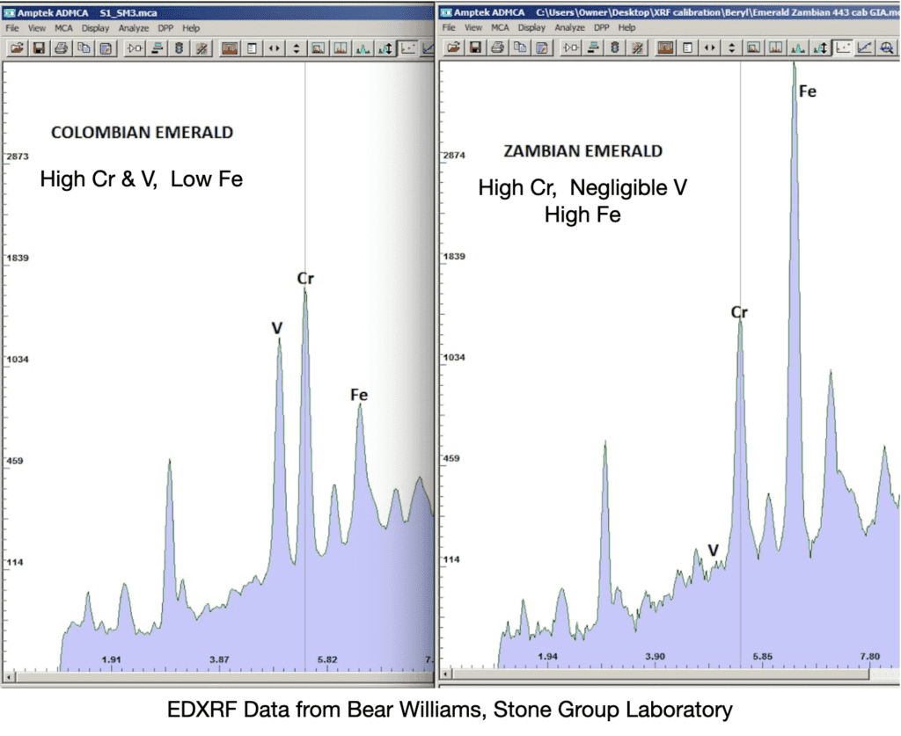
Task: Click the vertical scale up-down spinner
Action: (297, 48)
